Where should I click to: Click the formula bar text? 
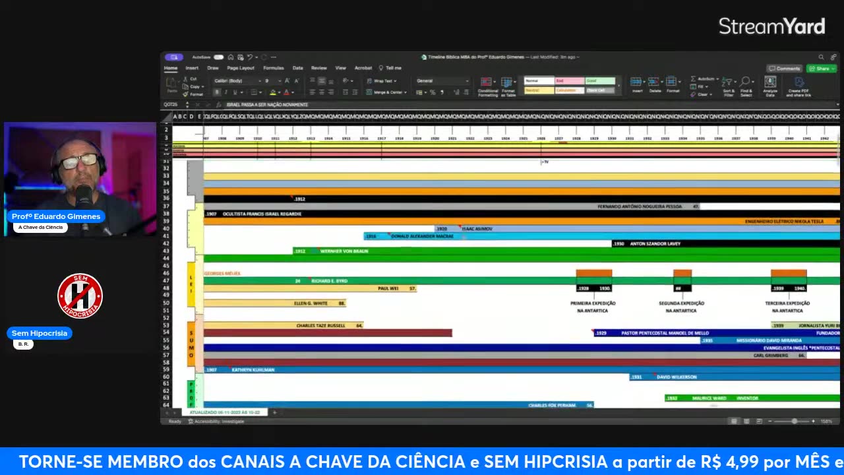[x=267, y=105]
